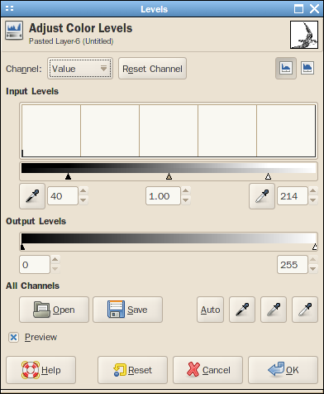The image size is (324, 394).
Task: Open the Channel Value dropdown
Action: point(80,69)
